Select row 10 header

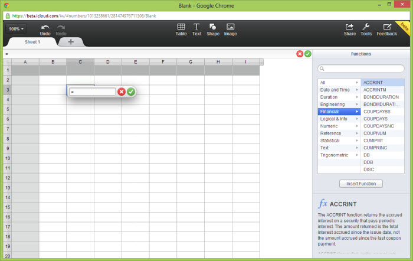(x=7, y=158)
